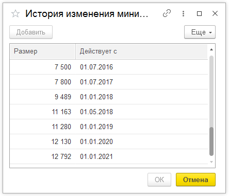The image size is (229, 196).
Task: Add the window to favorites with star icon
Action: (x=15, y=14)
